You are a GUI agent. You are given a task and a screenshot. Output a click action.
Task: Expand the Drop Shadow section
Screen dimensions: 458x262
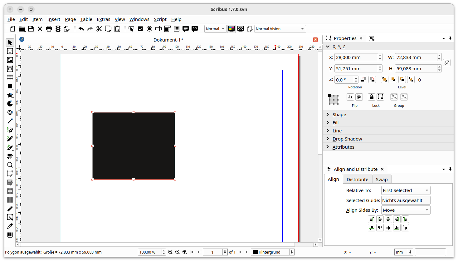click(347, 139)
